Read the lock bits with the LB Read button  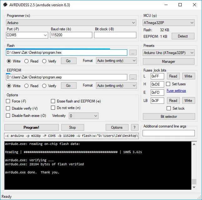point(173,100)
